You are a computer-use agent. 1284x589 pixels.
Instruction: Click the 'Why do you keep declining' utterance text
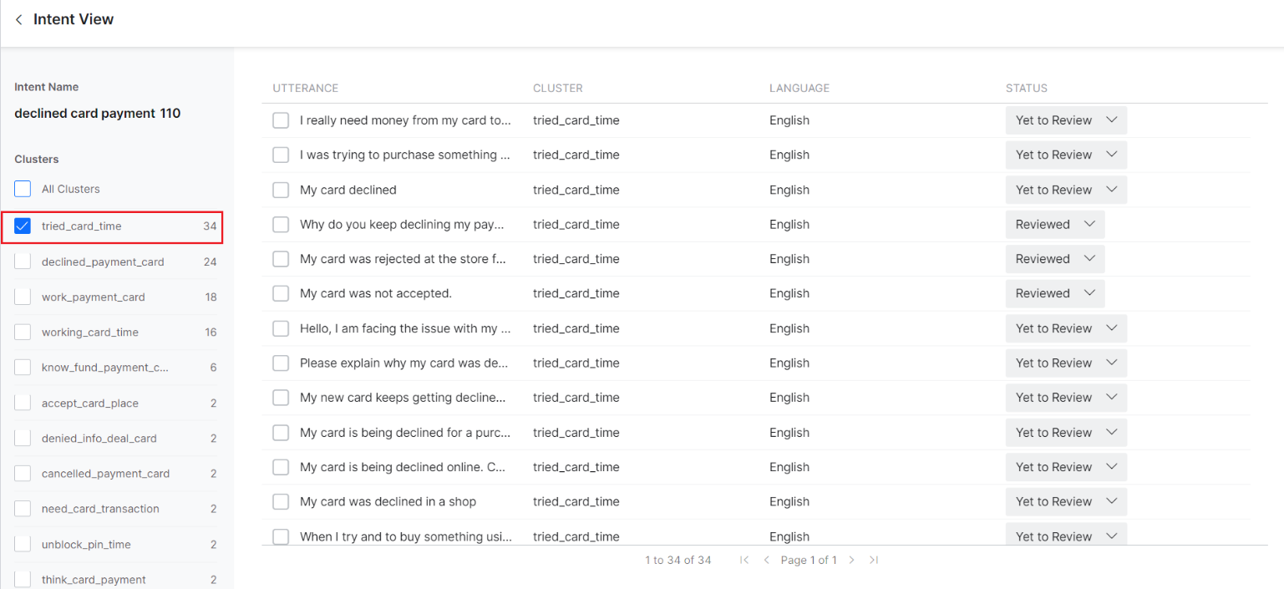click(402, 225)
